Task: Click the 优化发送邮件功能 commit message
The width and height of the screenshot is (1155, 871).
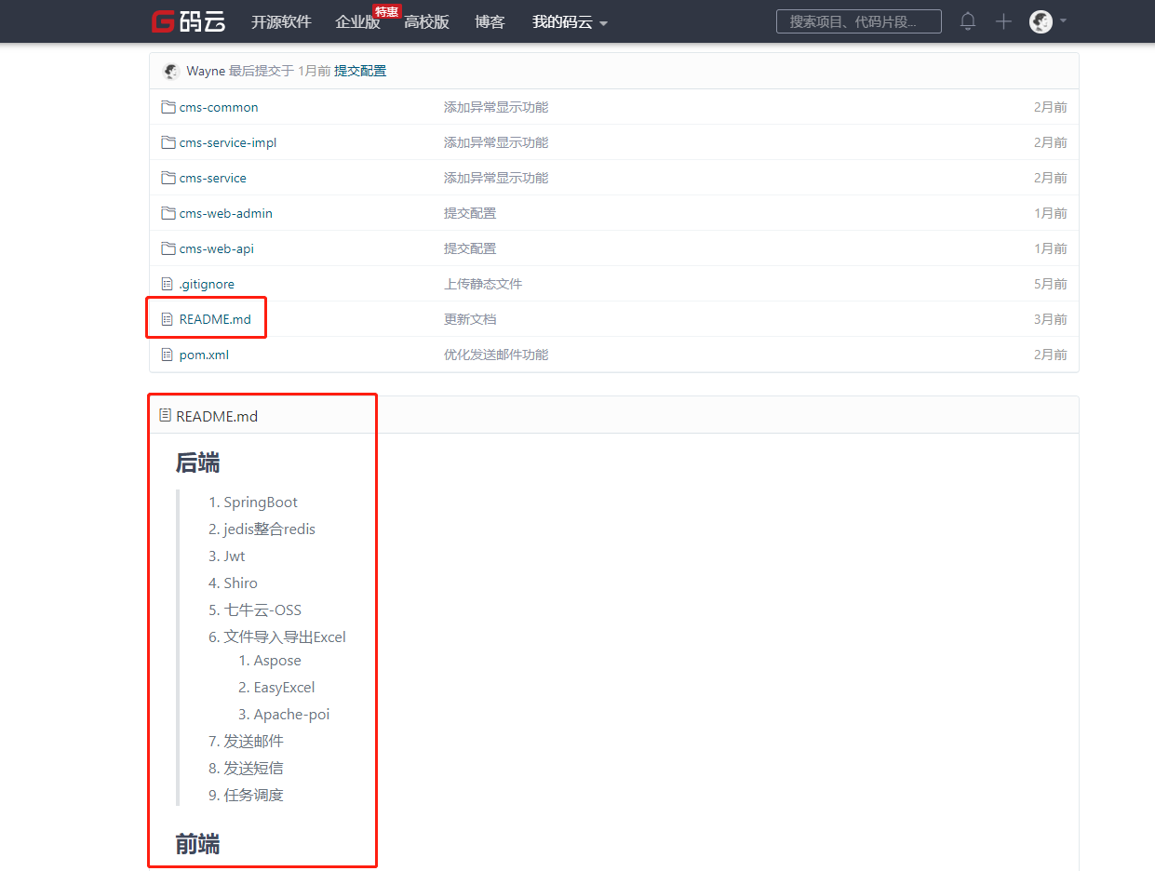Action: pos(496,355)
